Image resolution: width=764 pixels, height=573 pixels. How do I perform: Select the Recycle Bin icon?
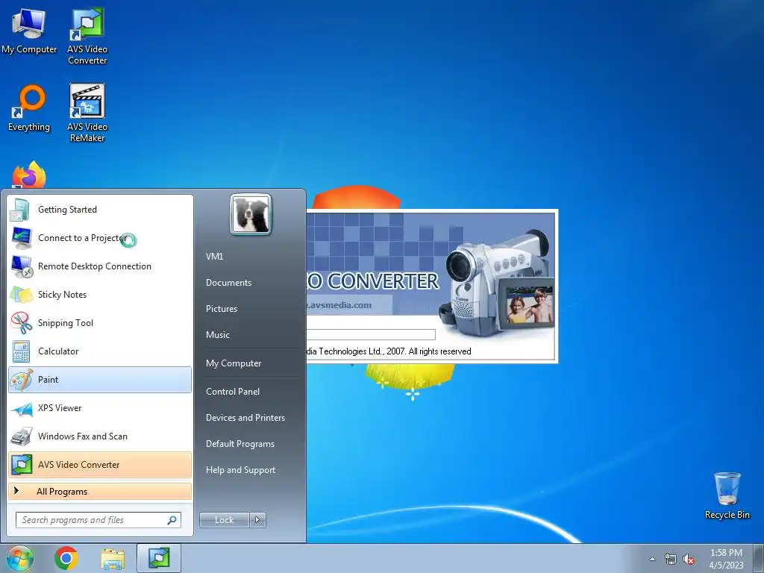(727, 495)
